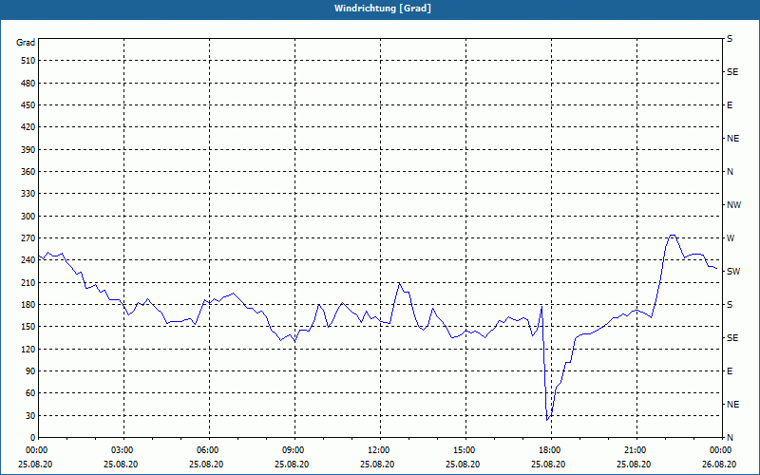The image size is (760, 475).
Task: Select the 03:00 time label
Action: click(121, 450)
